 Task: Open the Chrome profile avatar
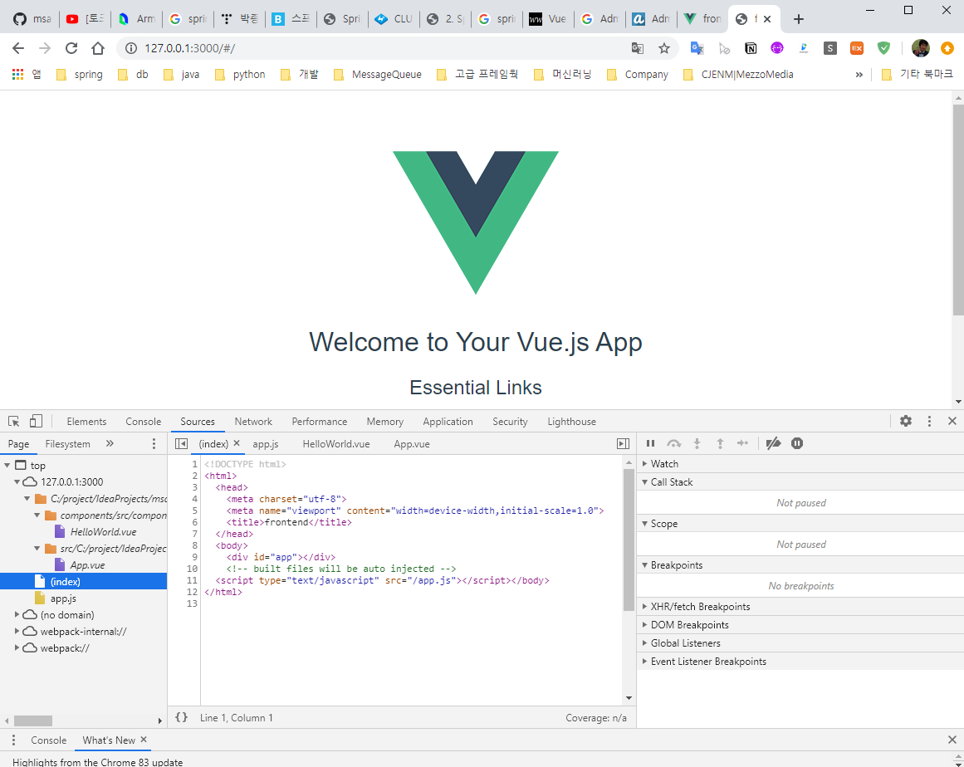920,48
